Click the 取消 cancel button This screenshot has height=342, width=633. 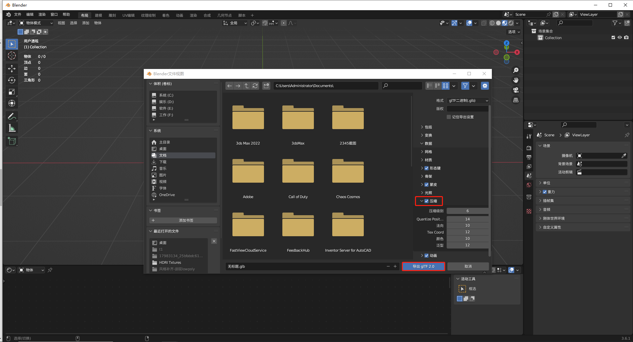click(468, 266)
